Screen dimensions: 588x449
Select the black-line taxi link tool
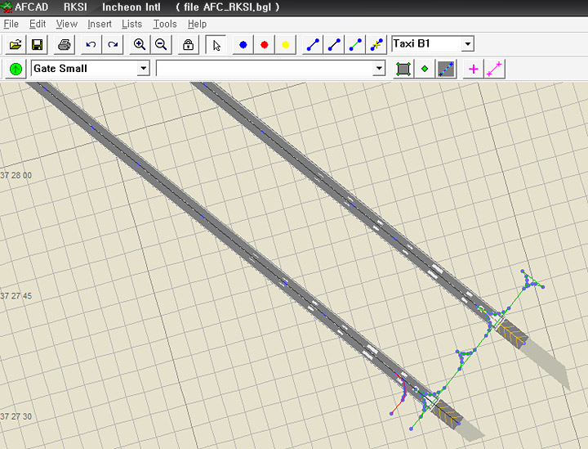pyautogui.click(x=334, y=45)
